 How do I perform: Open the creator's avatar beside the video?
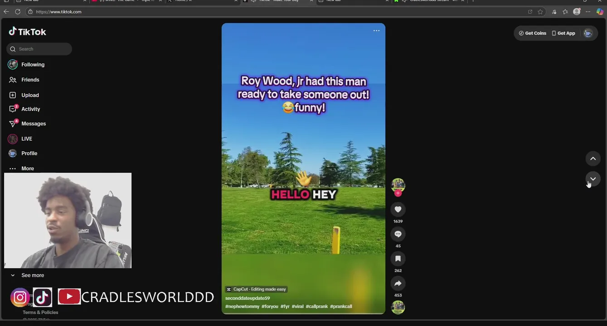tap(398, 185)
